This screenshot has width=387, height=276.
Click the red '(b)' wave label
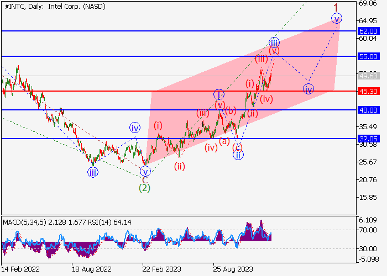[x=231, y=110]
